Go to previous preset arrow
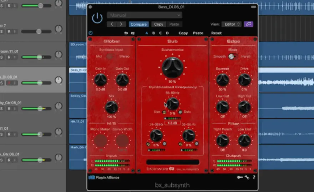 [112, 24]
